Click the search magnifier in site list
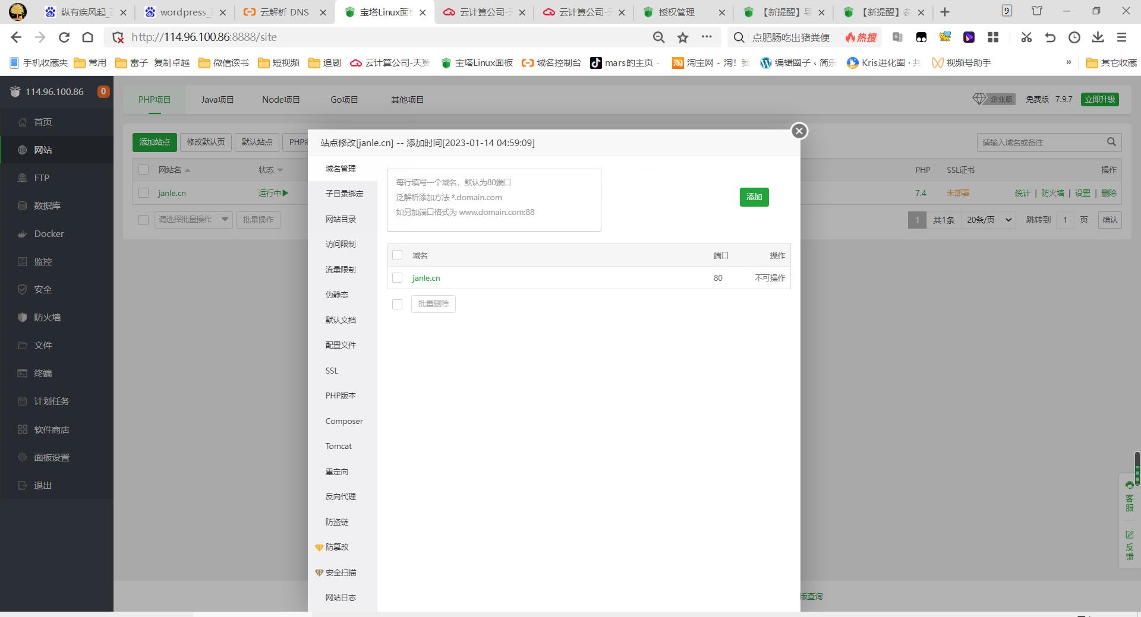Screen dimensions: 1141x617 tap(1111, 142)
